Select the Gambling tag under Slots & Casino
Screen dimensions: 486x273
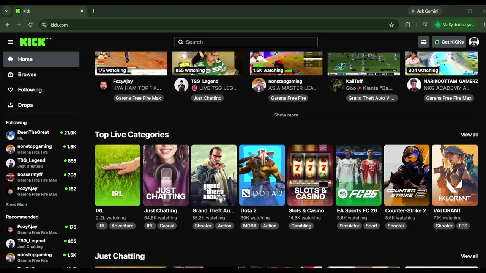click(x=301, y=226)
